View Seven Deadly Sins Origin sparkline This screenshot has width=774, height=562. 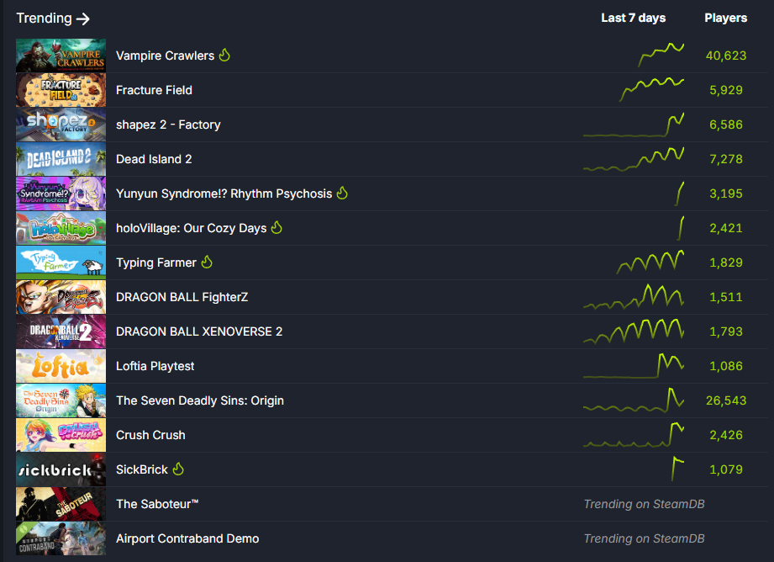tap(634, 400)
